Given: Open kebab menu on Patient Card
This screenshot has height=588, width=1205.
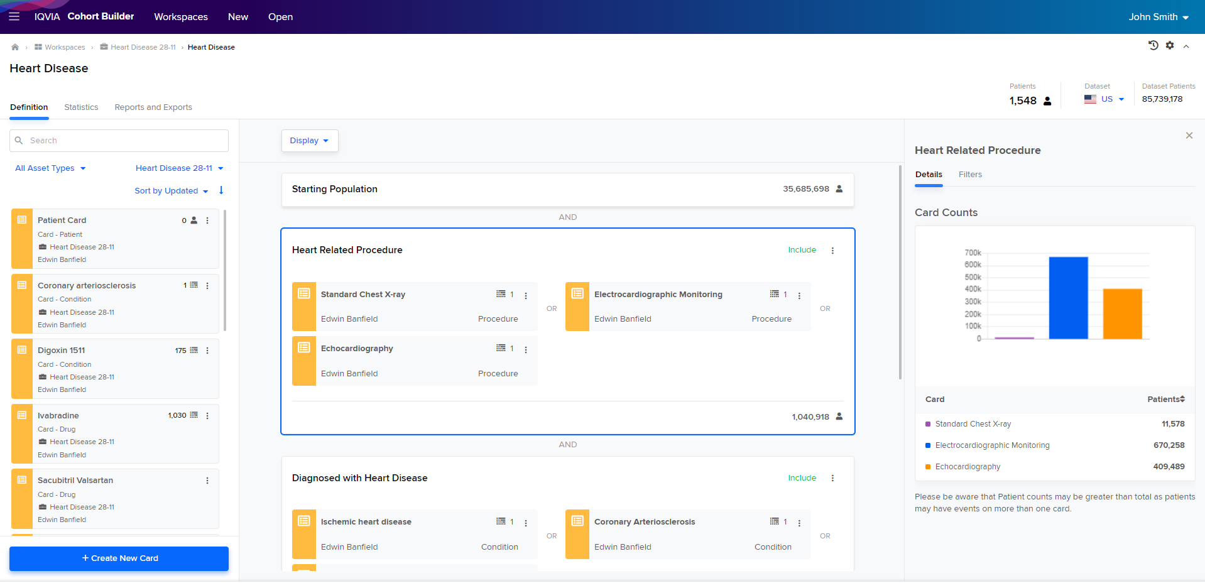Looking at the screenshot, I should click(x=207, y=220).
